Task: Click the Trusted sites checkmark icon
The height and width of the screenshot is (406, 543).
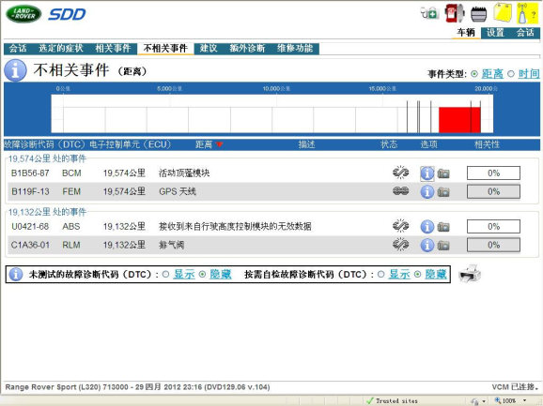Action: (x=370, y=400)
